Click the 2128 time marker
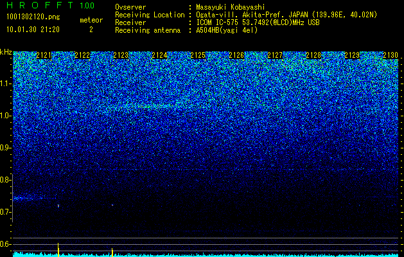 313,55
